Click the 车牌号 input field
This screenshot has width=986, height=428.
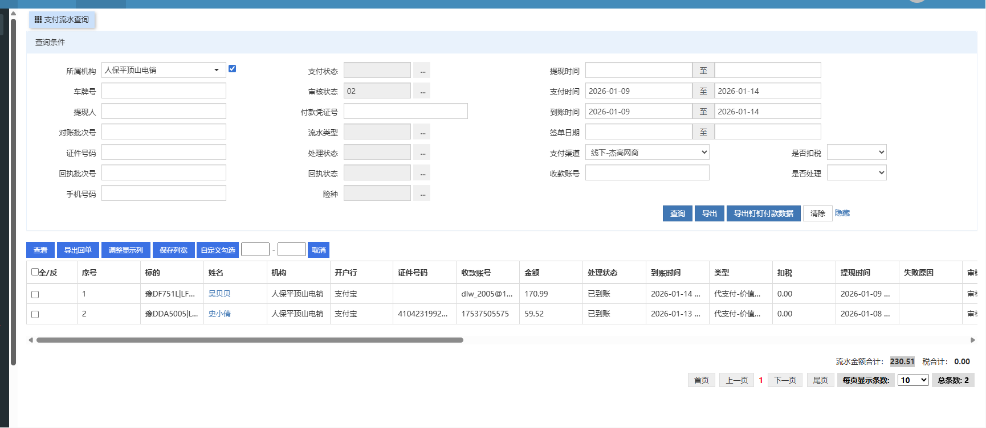[x=164, y=91]
